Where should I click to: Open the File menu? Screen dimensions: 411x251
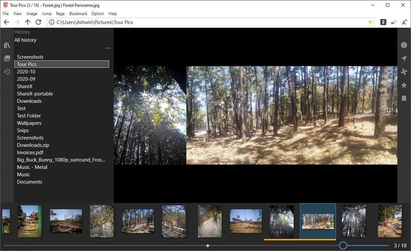pos(6,14)
